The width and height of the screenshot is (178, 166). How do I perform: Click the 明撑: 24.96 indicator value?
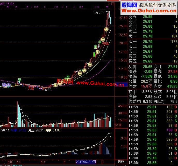[x=53, y=130]
